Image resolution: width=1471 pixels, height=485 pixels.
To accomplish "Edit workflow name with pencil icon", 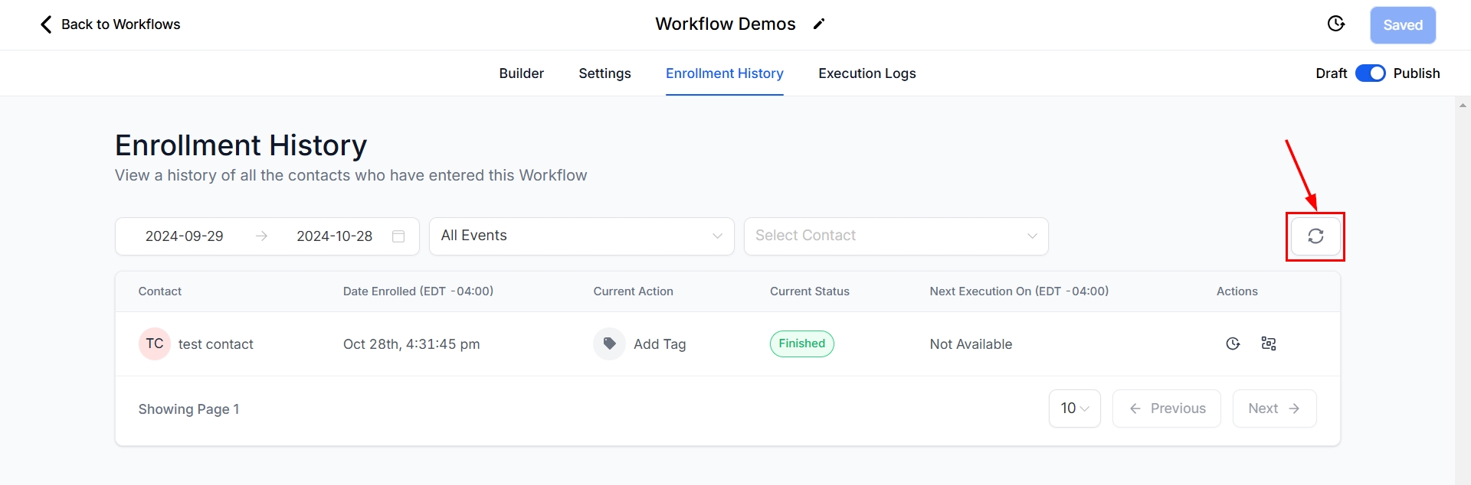I will [x=819, y=24].
